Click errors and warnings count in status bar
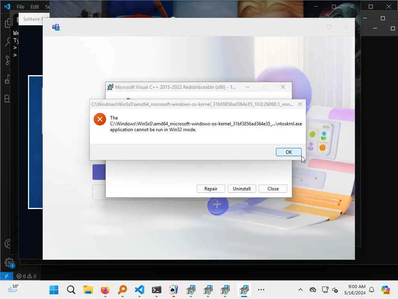 (26, 276)
